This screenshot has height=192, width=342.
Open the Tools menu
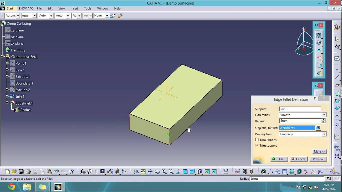point(87,9)
